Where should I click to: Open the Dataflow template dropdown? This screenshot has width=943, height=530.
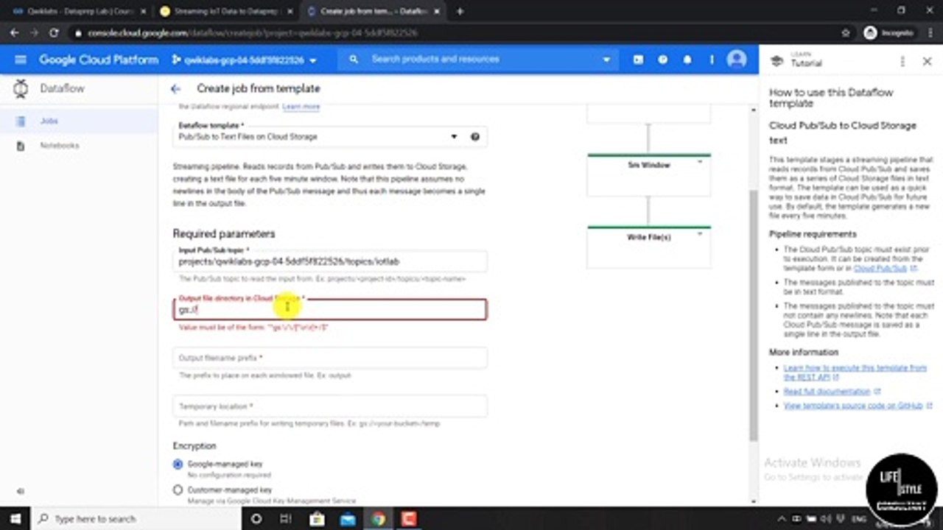pos(329,137)
